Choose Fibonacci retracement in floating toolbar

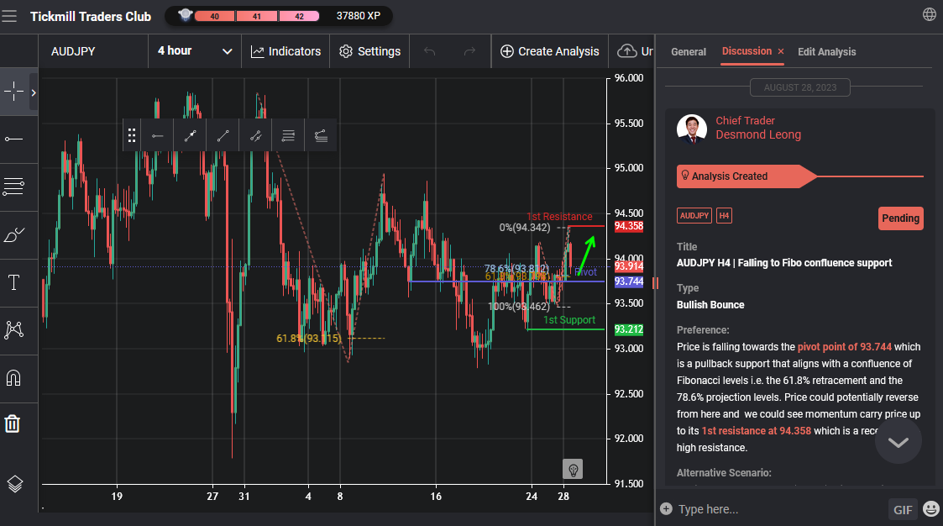288,135
